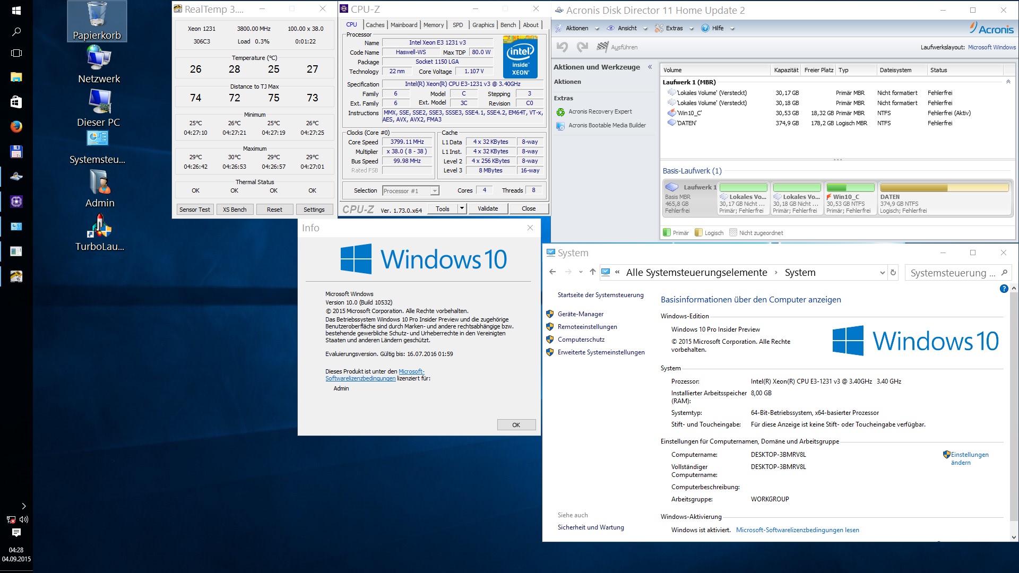Select the DATEN partition bar

click(944, 188)
